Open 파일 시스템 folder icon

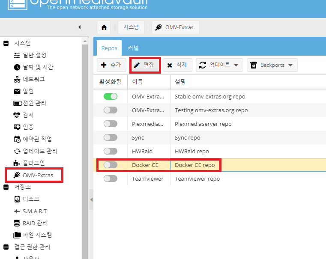tap(17, 235)
